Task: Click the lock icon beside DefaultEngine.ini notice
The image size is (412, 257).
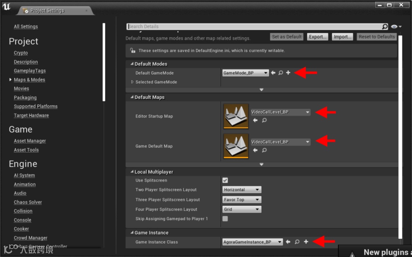Action: point(132,50)
